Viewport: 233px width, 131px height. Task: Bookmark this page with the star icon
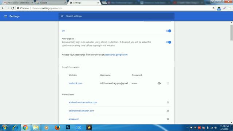[x=214, y=8]
